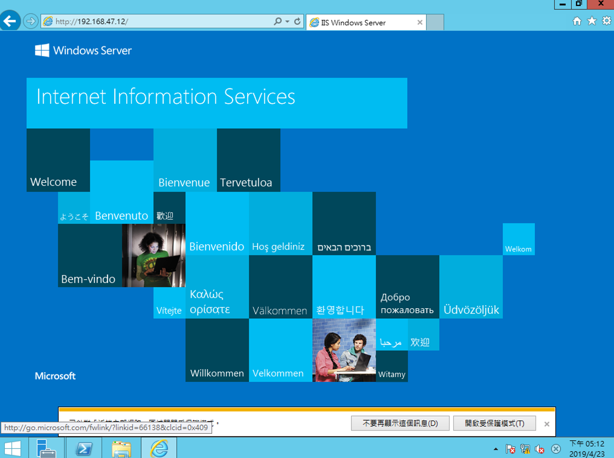Click the Tervetuloa tile

(x=249, y=160)
